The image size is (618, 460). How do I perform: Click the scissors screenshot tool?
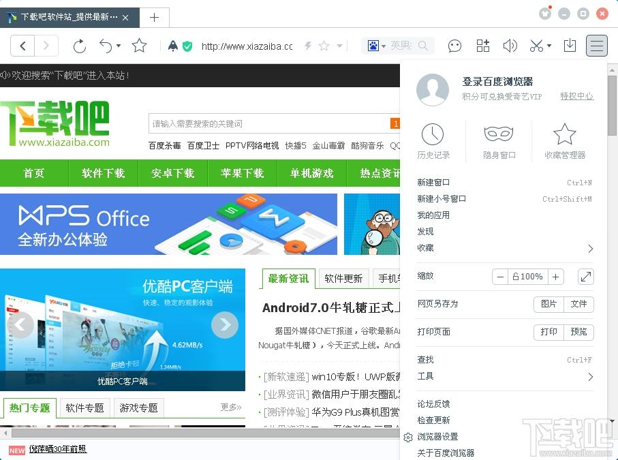(536, 46)
